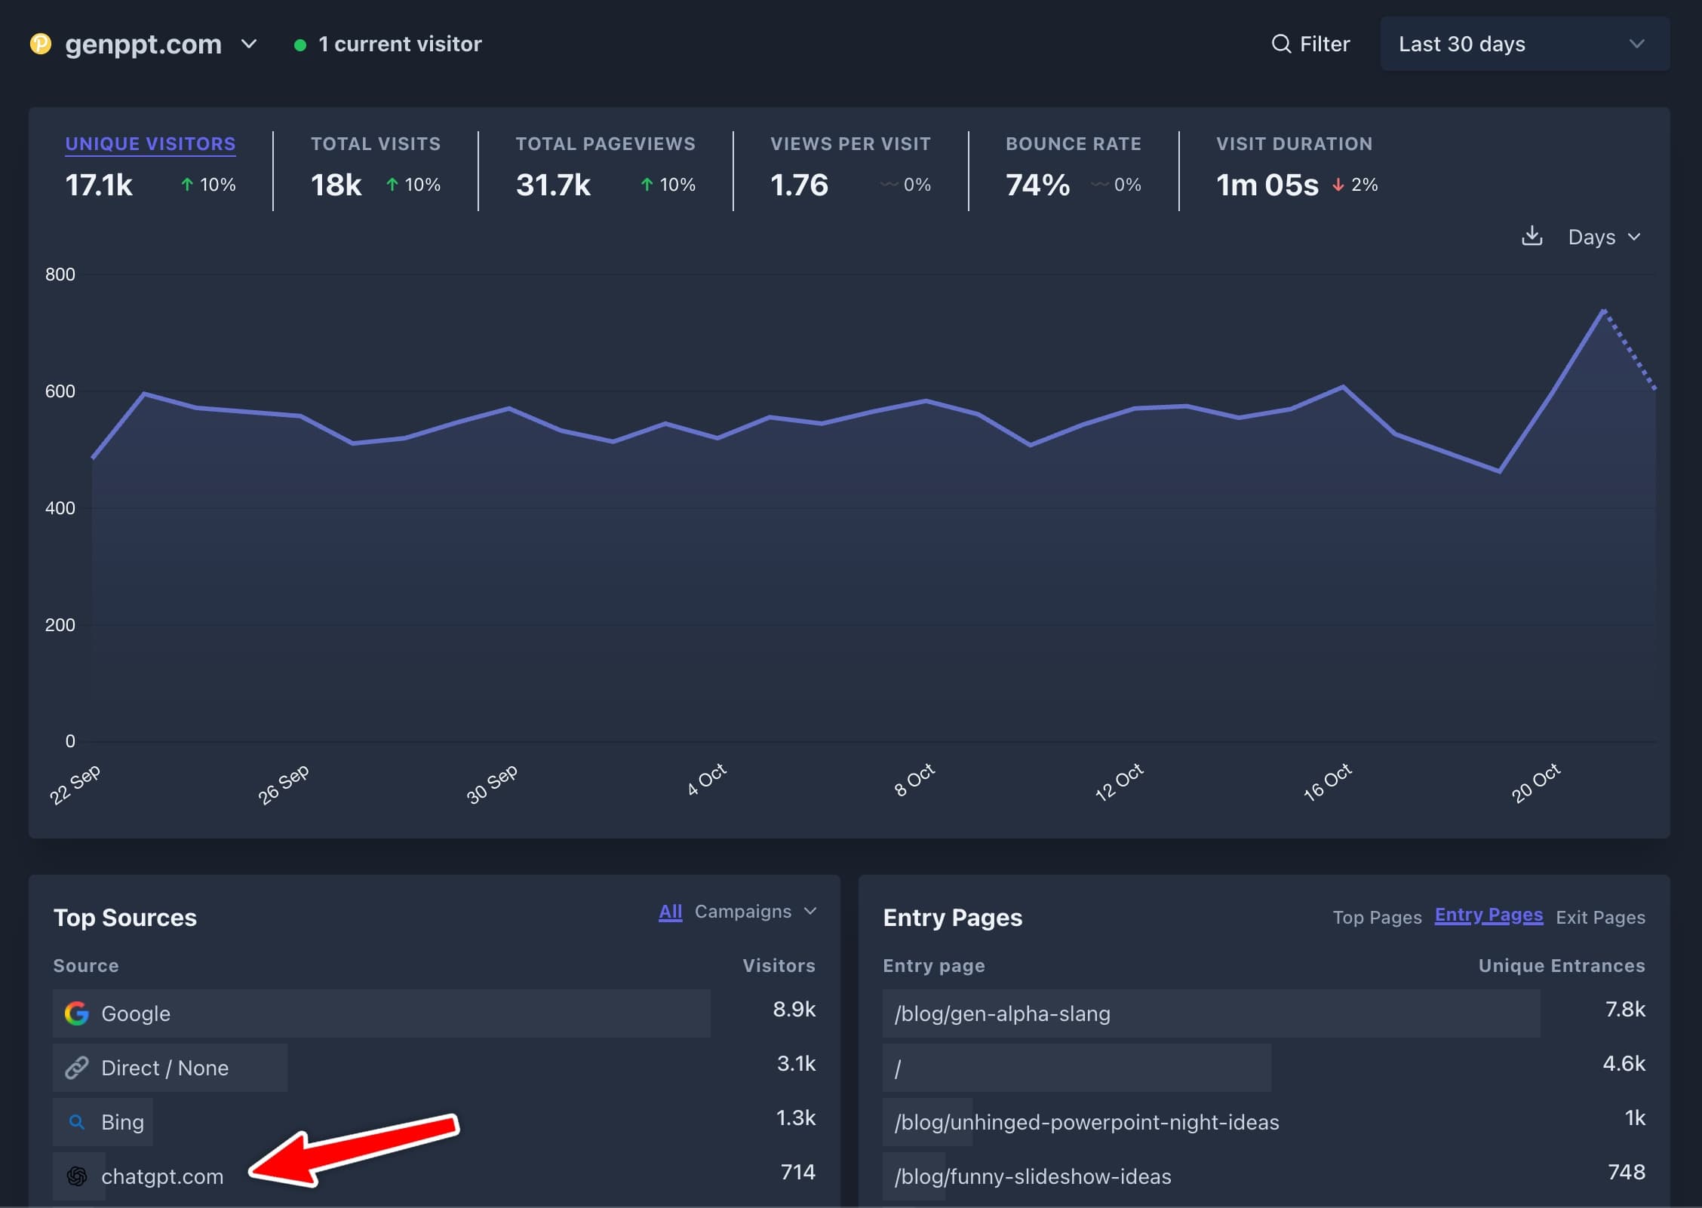Select the Bounce Rate metric
Screen dimensions: 1702x1208
(x=1073, y=143)
